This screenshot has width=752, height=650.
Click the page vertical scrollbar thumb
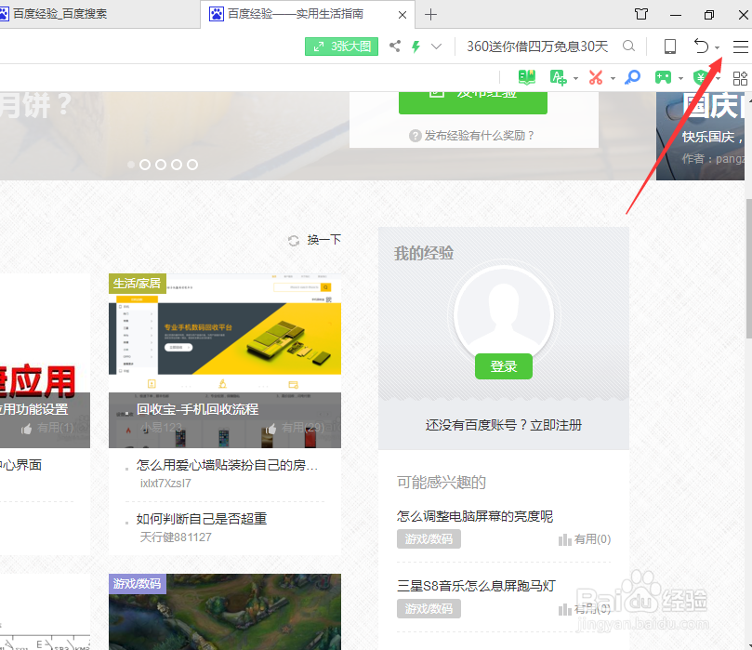[x=748, y=269]
